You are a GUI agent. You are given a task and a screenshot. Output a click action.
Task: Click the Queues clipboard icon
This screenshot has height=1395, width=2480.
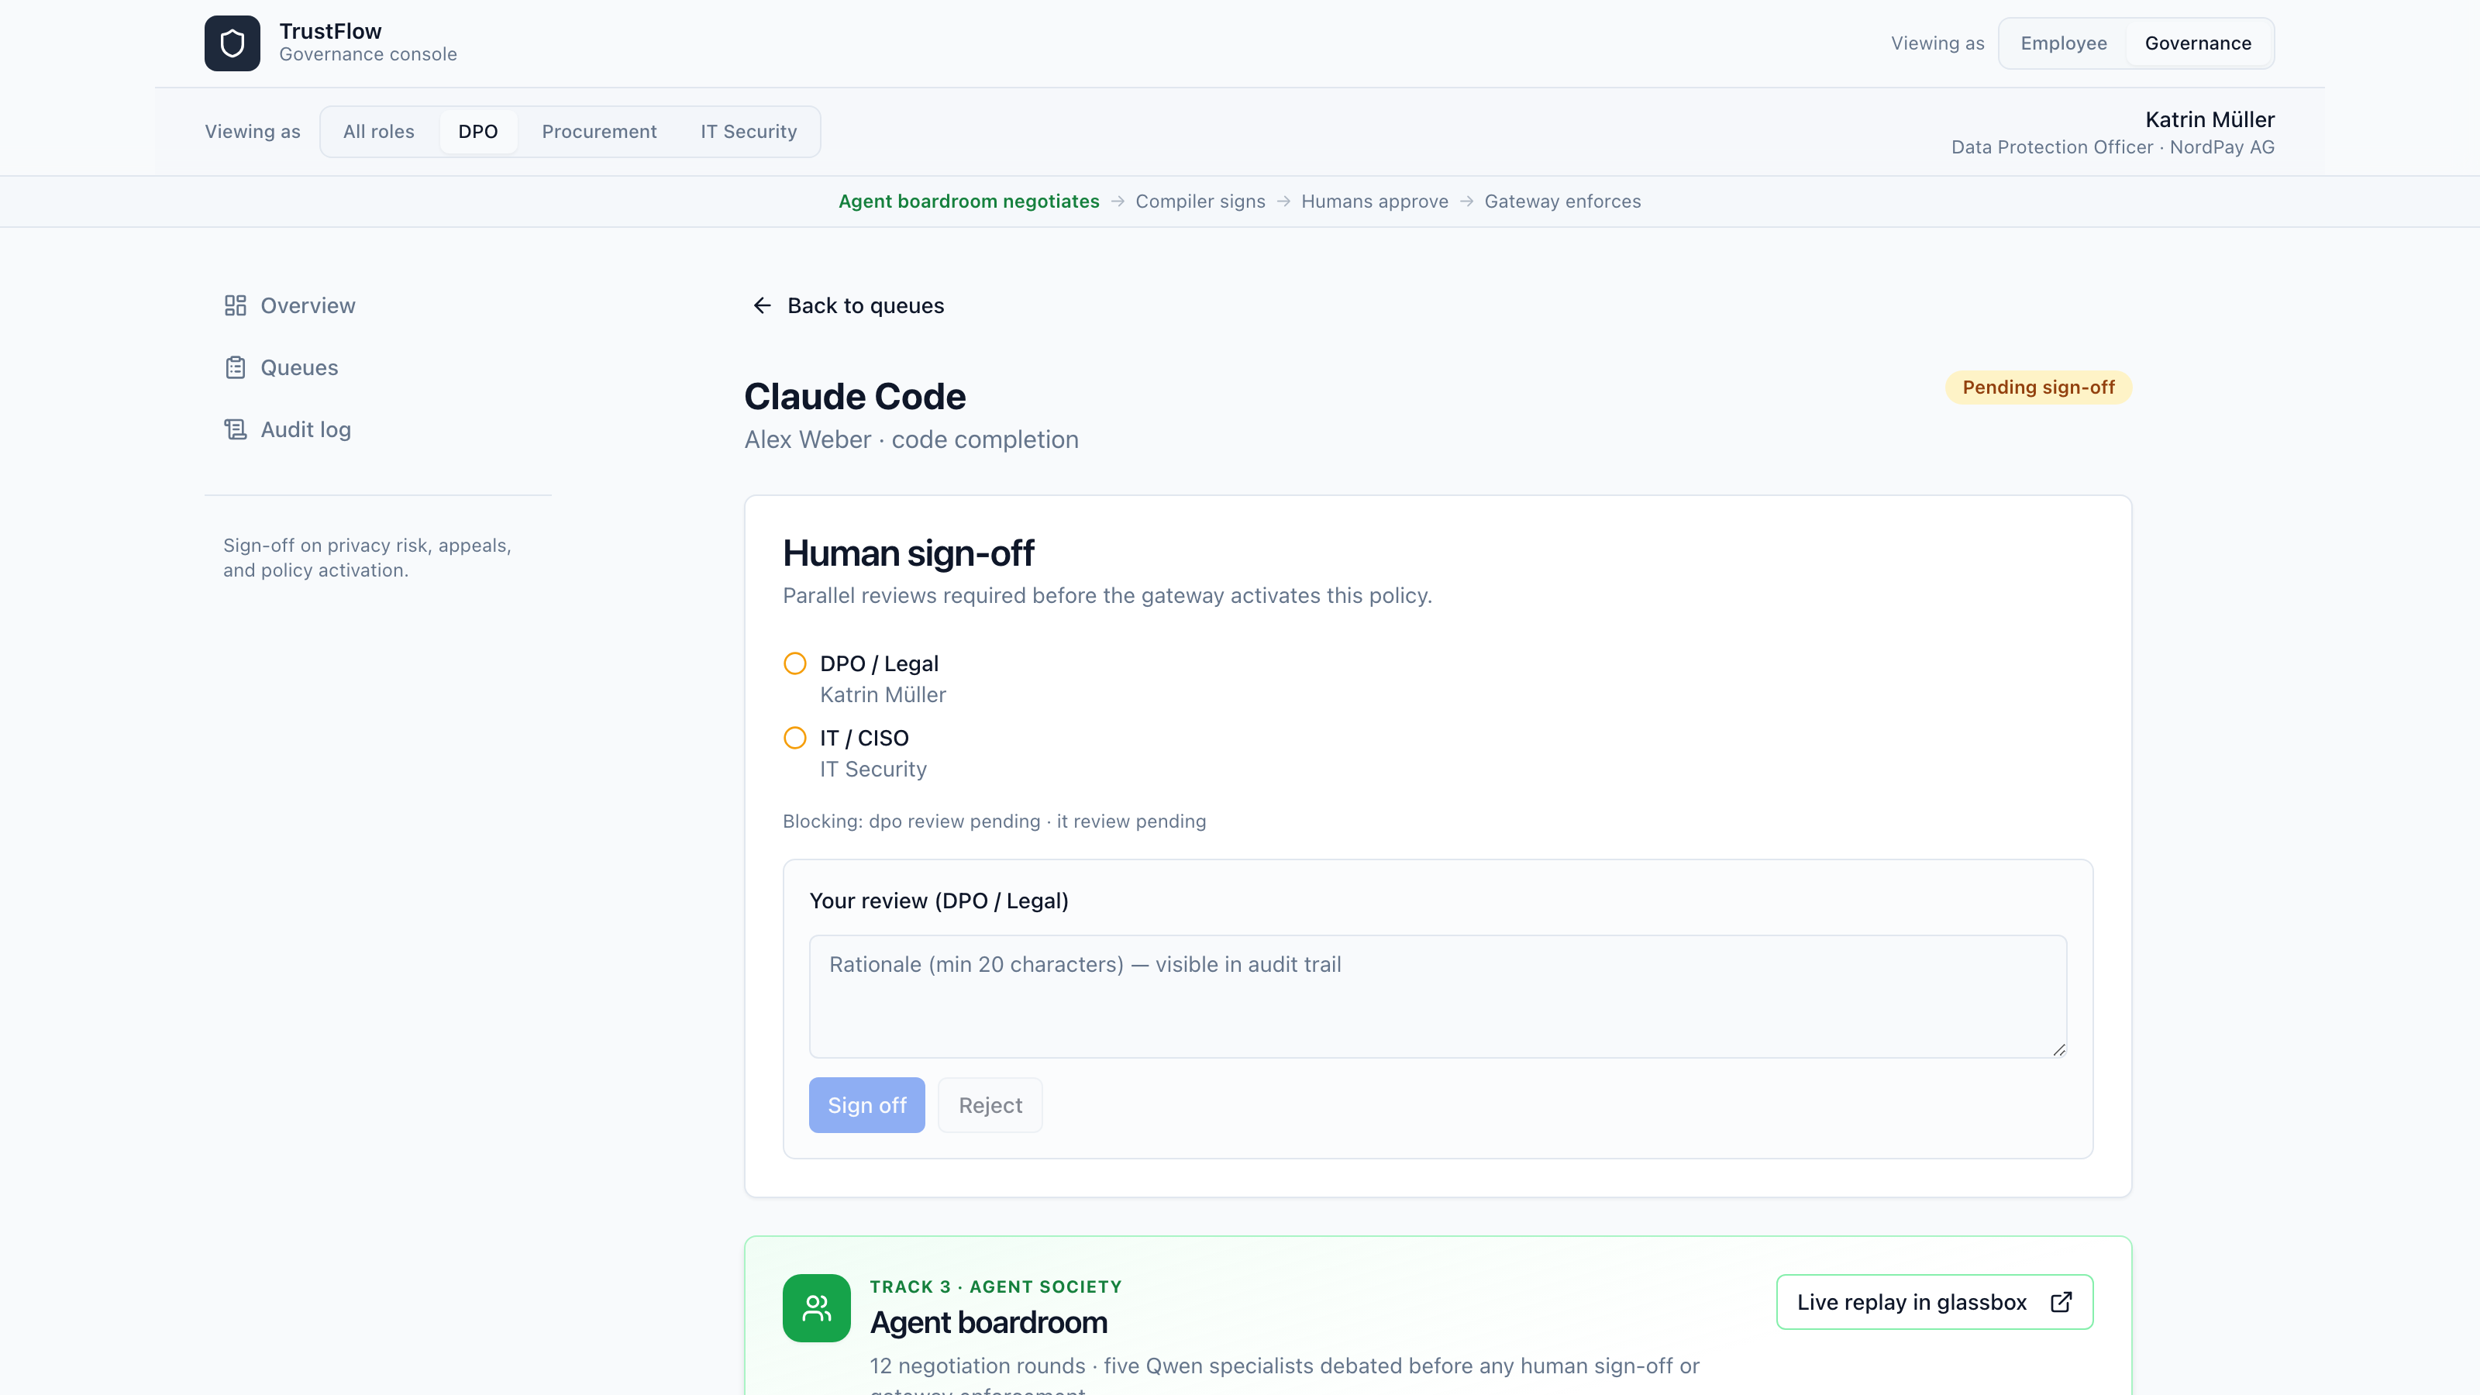[235, 368]
